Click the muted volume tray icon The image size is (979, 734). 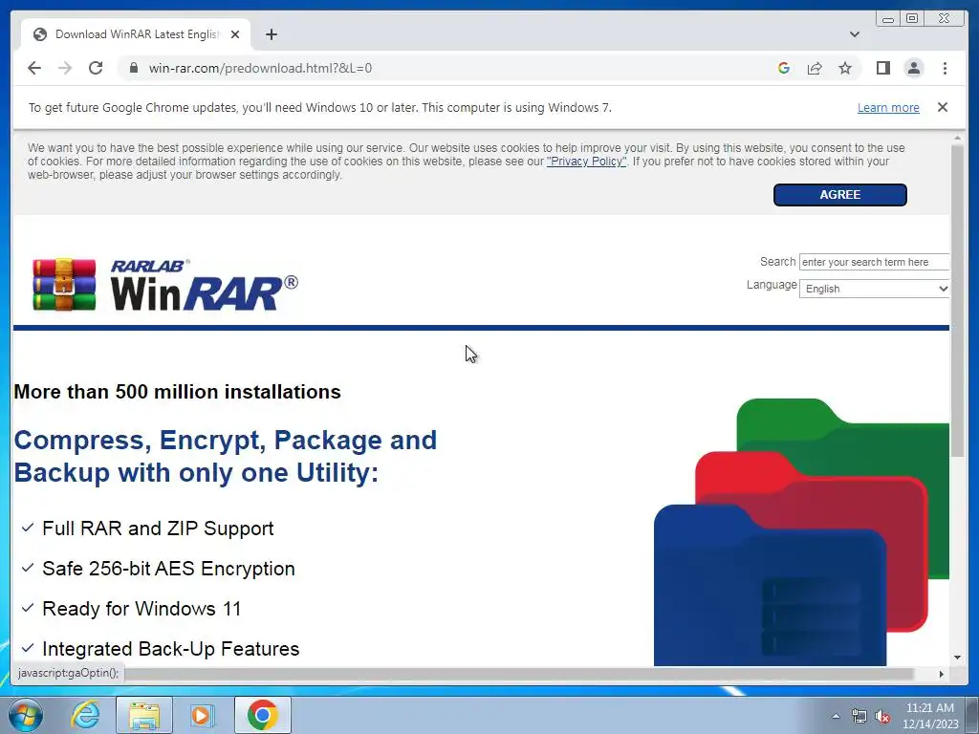point(882,716)
